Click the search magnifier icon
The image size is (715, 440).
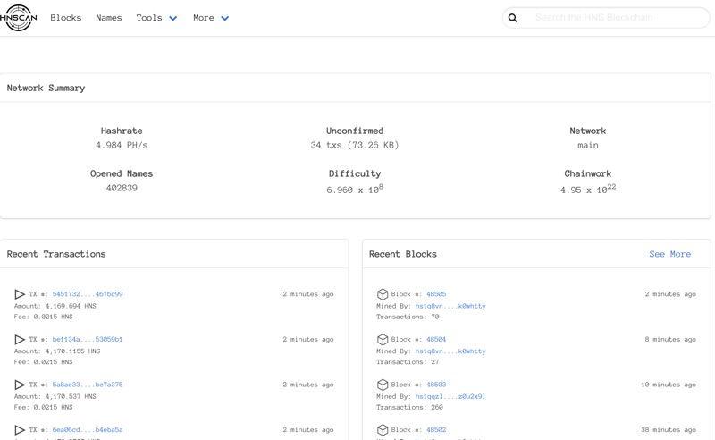tap(513, 18)
